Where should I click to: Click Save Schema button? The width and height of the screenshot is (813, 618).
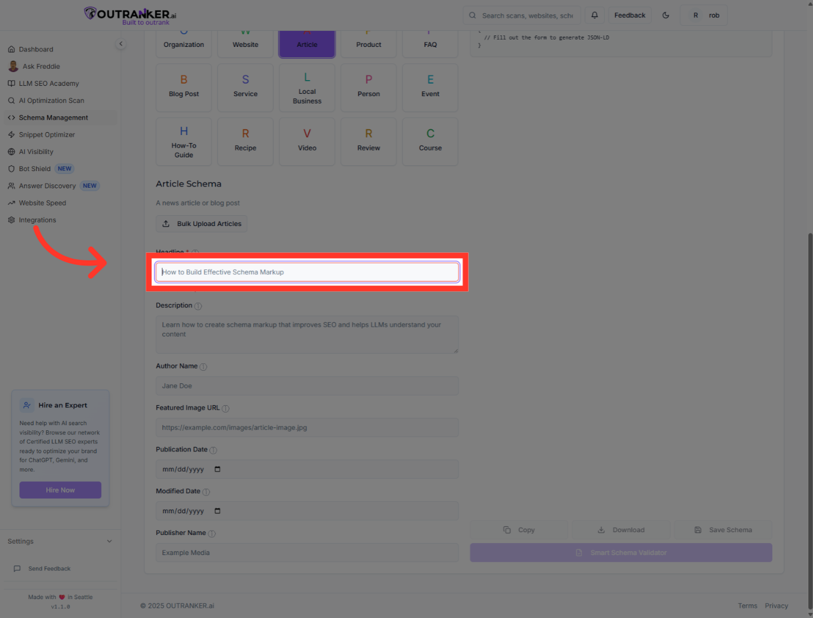pos(723,530)
